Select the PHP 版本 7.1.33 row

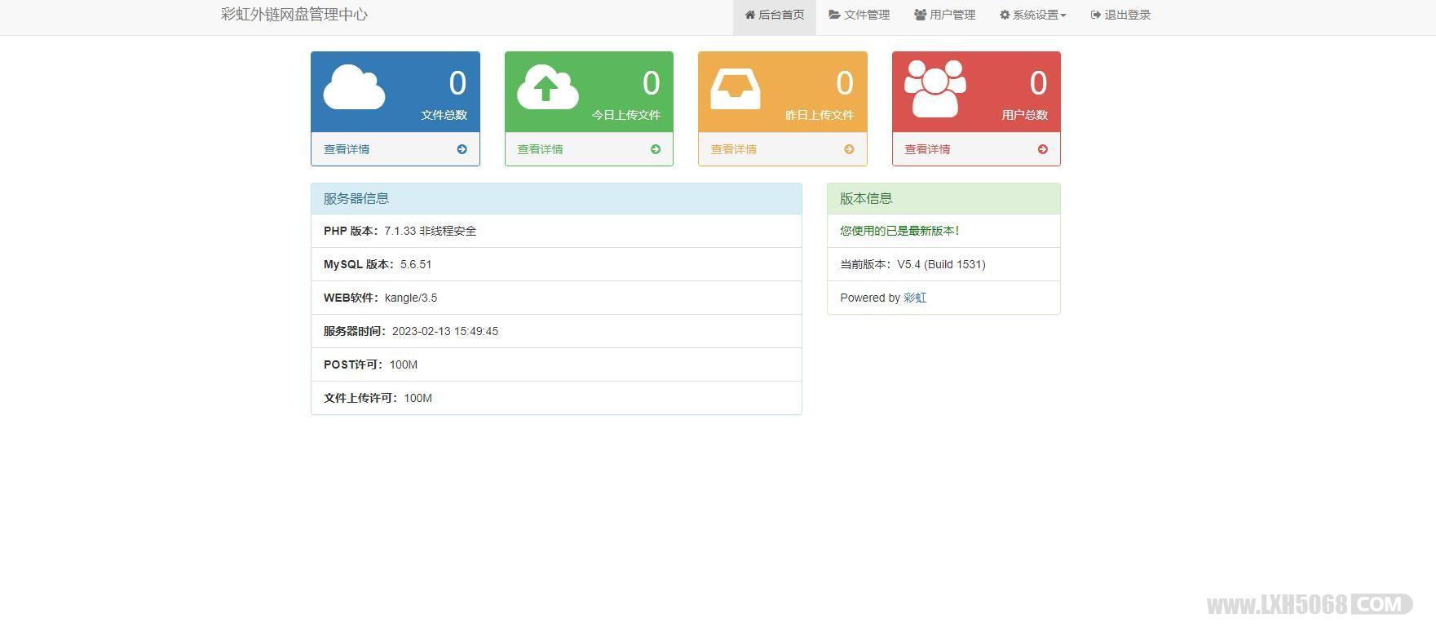pos(556,231)
